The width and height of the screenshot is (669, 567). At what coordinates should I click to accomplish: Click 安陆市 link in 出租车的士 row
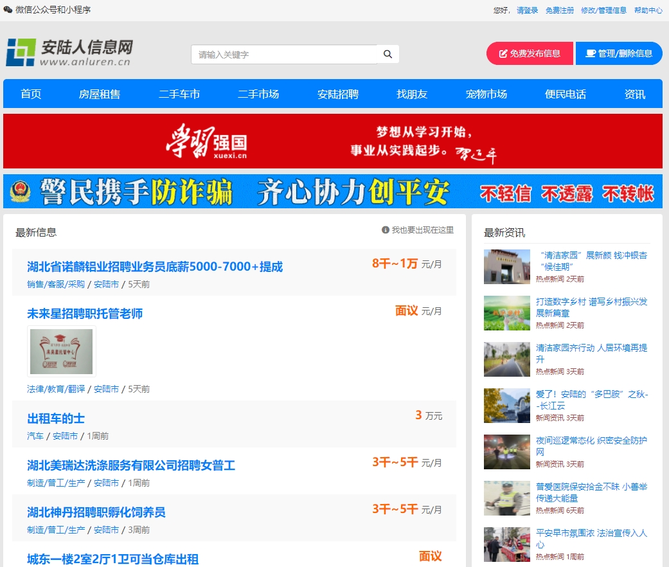click(x=65, y=436)
